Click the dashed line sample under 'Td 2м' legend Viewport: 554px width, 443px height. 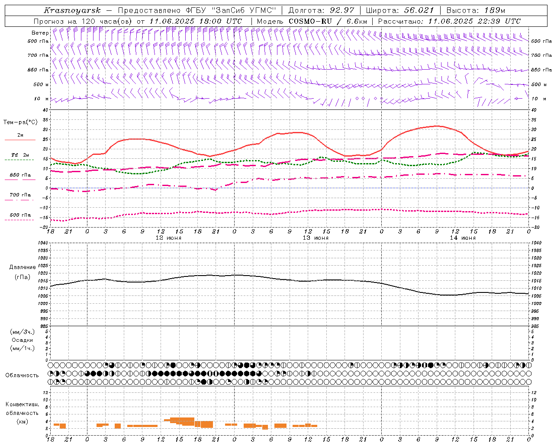[19, 160]
